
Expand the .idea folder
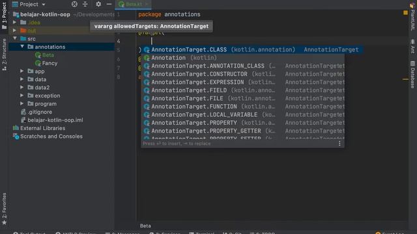point(14,22)
